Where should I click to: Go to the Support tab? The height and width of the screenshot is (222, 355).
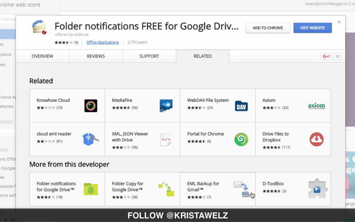[x=149, y=56]
